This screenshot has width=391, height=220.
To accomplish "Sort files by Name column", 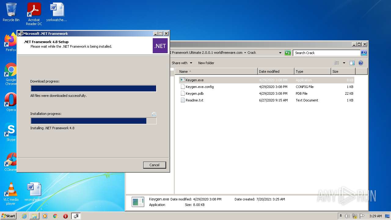I will [216, 71].
